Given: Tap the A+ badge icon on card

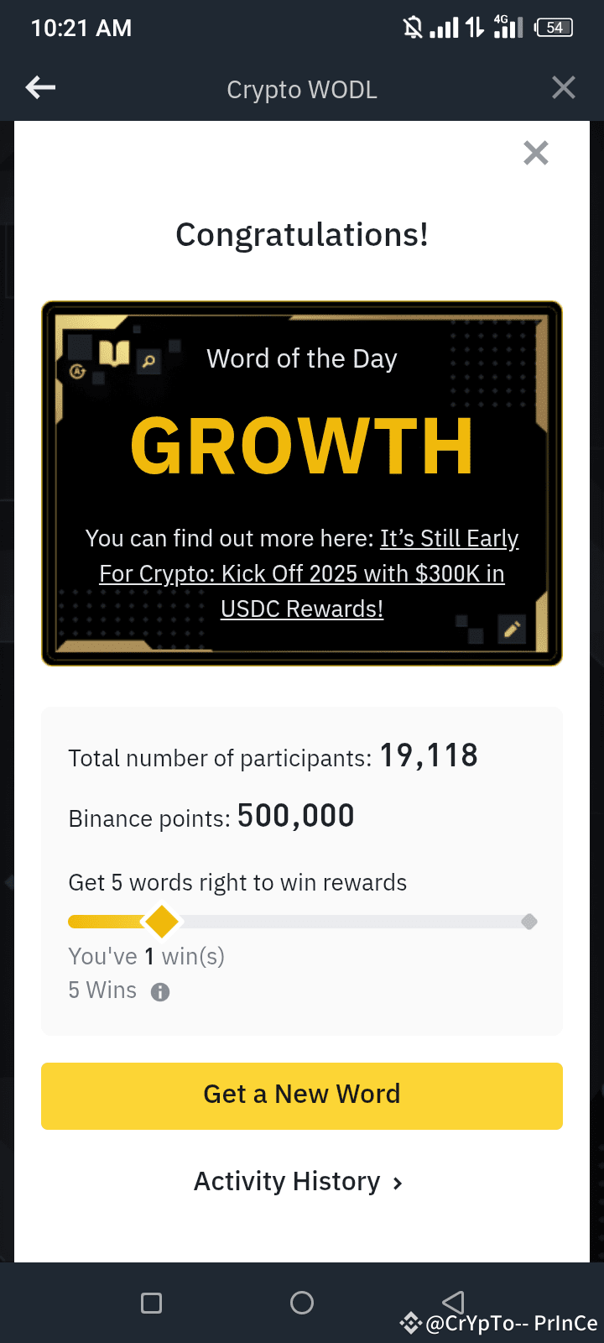Looking at the screenshot, I should (77, 371).
